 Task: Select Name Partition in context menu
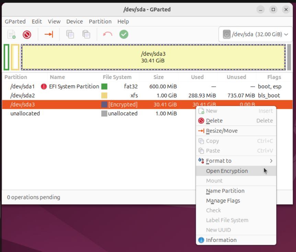pyautogui.click(x=236, y=191)
